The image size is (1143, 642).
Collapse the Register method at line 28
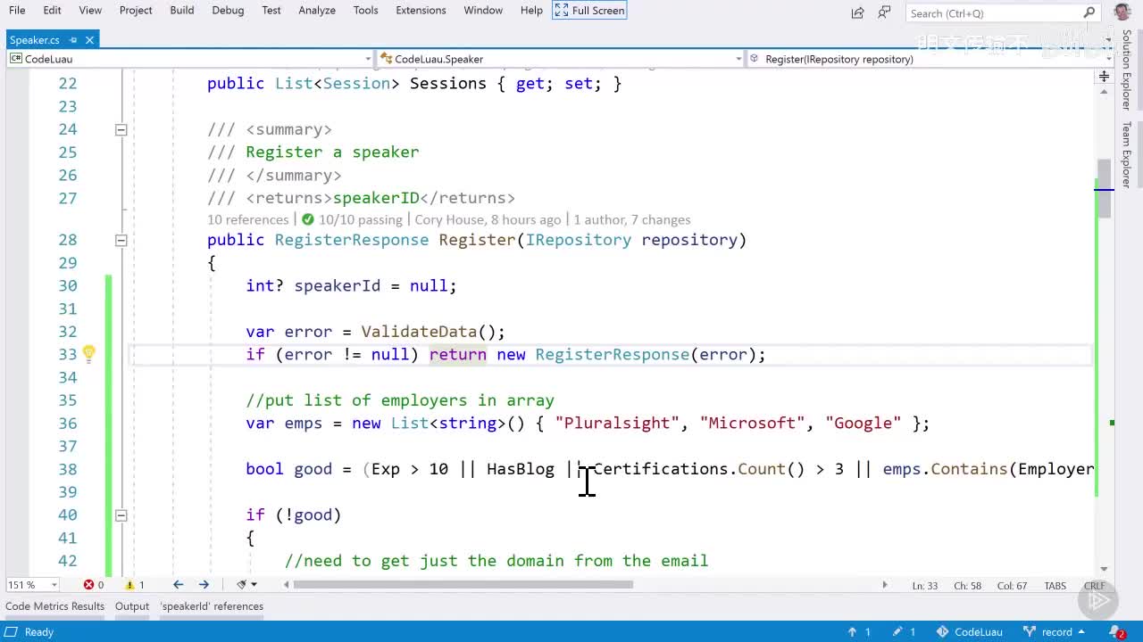pyautogui.click(x=121, y=240)
